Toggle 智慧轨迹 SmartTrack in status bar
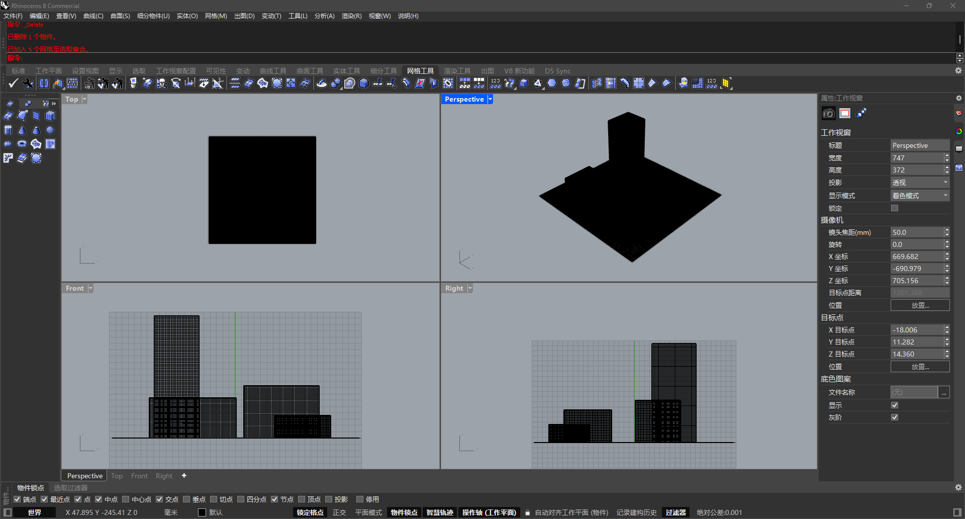The image size is (965, 519). pos(440,512)
